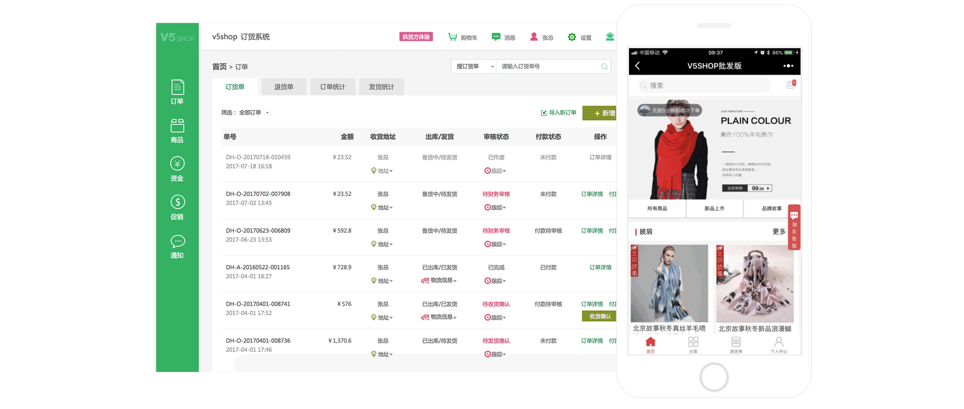Click the search magnifier in order search box

604,66
